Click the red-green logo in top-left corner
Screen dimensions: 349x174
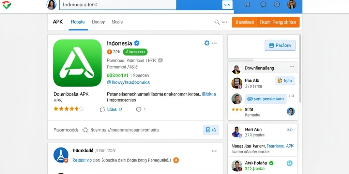pyautogui.click(x=7, y=5)
